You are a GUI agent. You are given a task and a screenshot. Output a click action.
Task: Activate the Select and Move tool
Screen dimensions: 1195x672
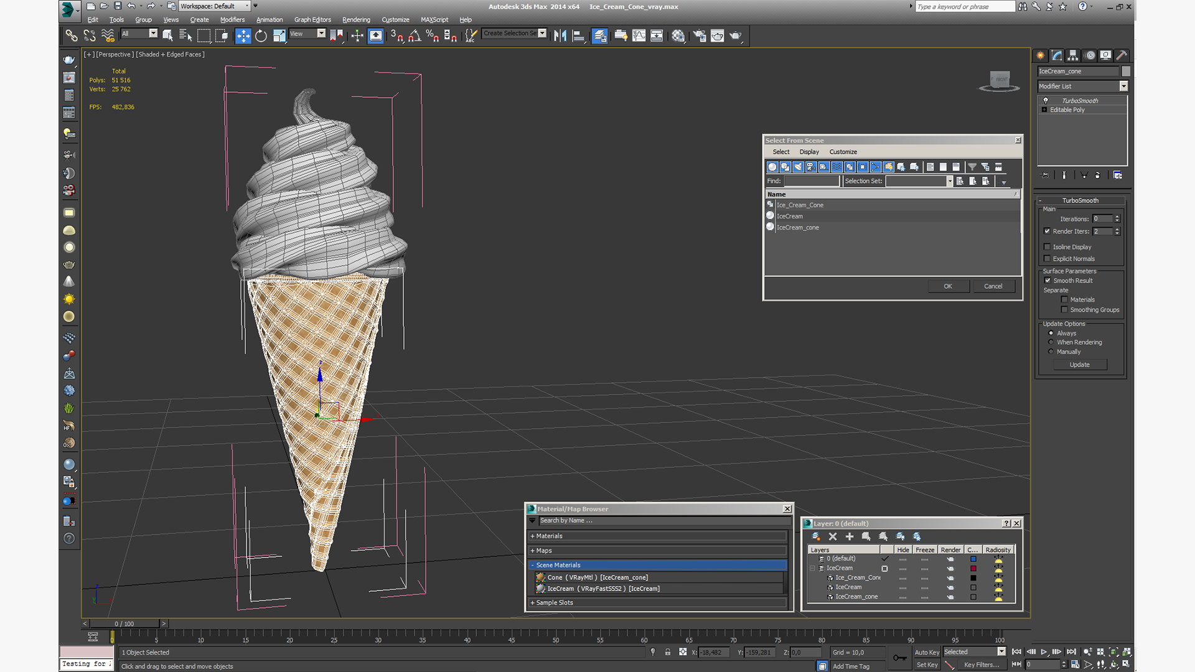pos(243,35)
